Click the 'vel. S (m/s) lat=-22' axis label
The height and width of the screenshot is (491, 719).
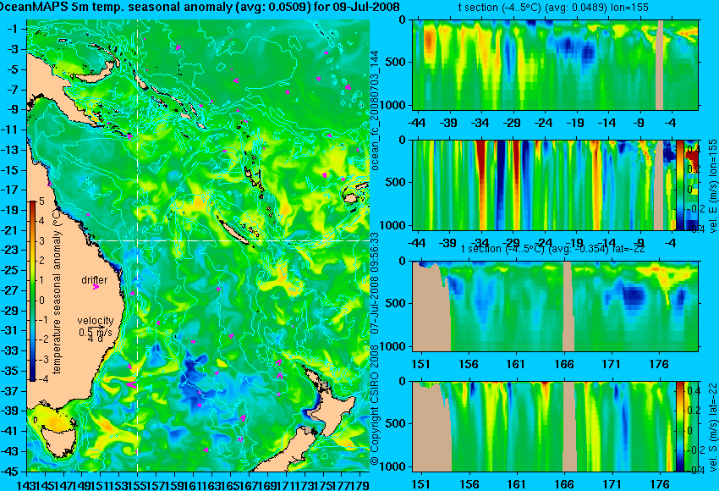(x=712, y=427)
